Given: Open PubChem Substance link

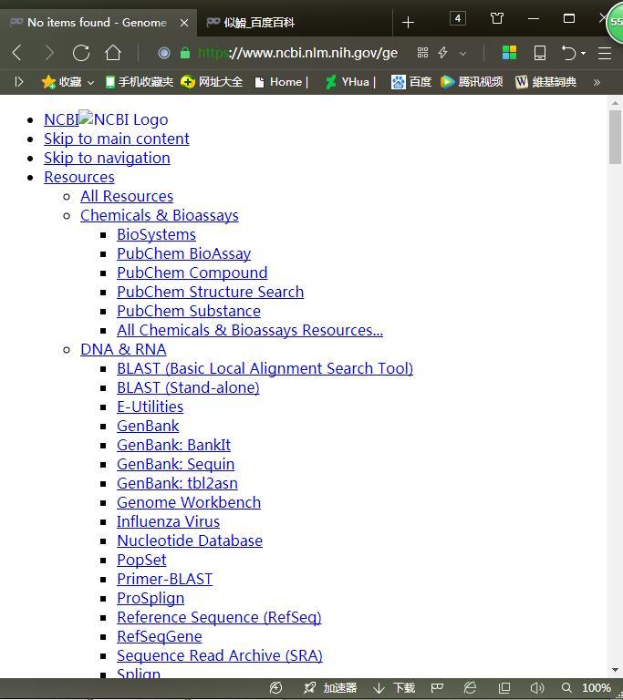Looking at the screenshot, I should 189,311.
